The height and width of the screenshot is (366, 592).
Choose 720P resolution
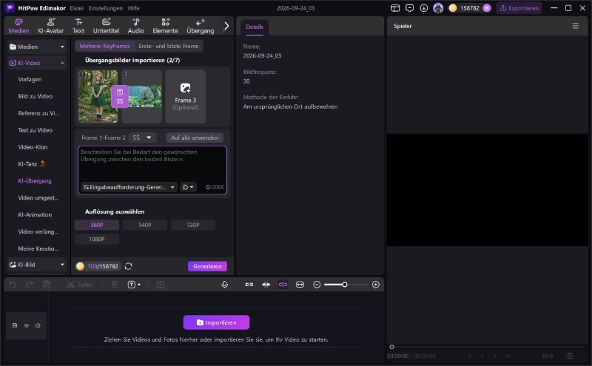pyautogui.click(x=193, y=225)
